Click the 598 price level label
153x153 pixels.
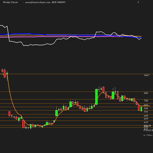146,108
